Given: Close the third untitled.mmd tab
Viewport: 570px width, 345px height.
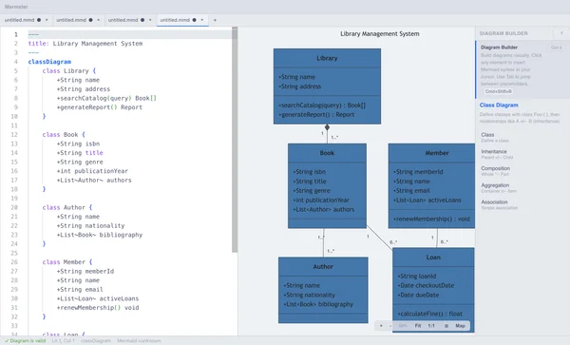Looking at the screenshot, I should 150,20.
